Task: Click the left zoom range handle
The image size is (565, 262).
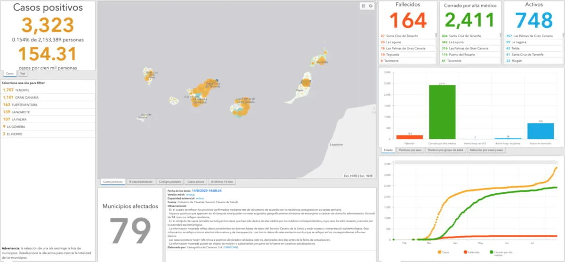Action: [394, 162]
